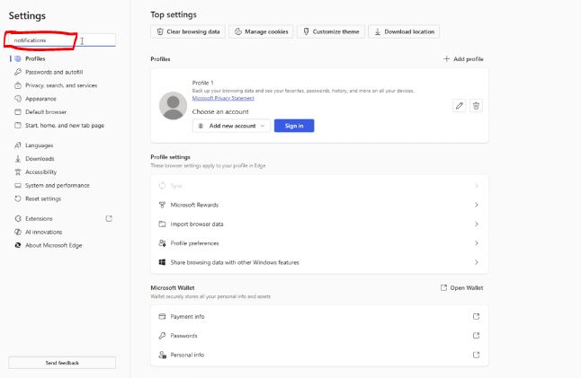Click the Edge logo icon beside About

tap(17, 245)
